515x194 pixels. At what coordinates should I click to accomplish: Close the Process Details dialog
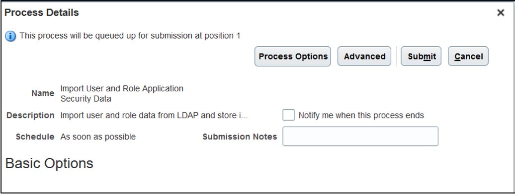pos(501,13)
